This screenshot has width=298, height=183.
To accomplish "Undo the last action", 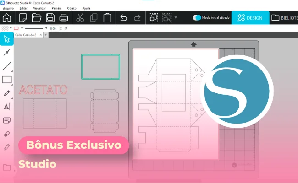I will coord(123,18).
